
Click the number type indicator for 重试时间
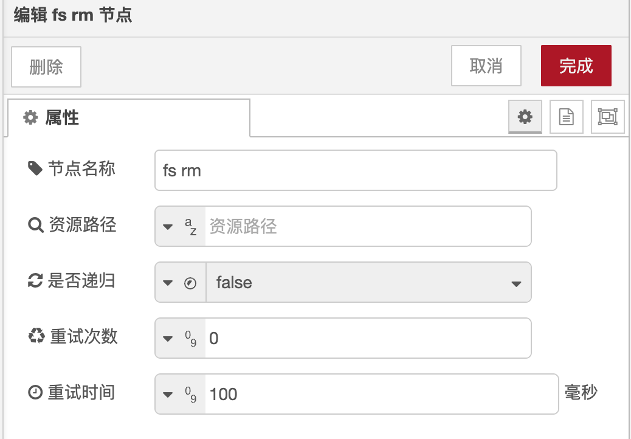click(190, 393)
